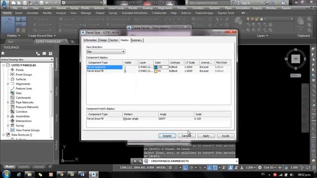
Task: Open Internet Explorer from the taskbar
Action: pos(19,174)
